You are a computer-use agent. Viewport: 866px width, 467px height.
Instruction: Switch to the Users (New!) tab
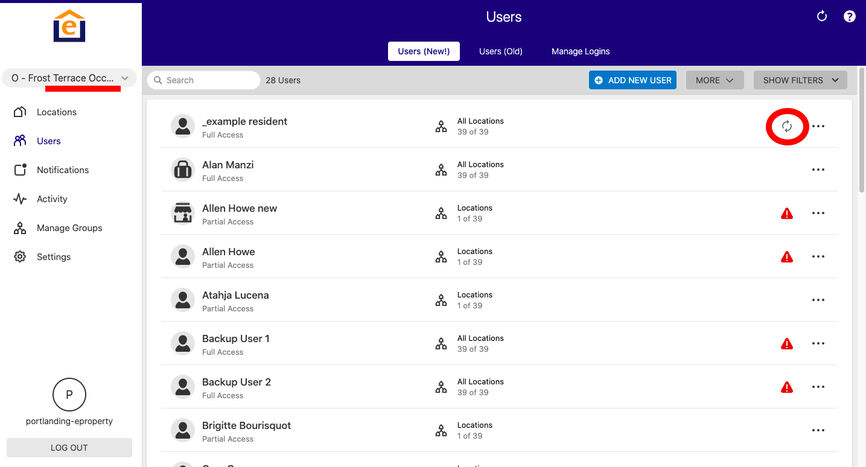(424, 51)
